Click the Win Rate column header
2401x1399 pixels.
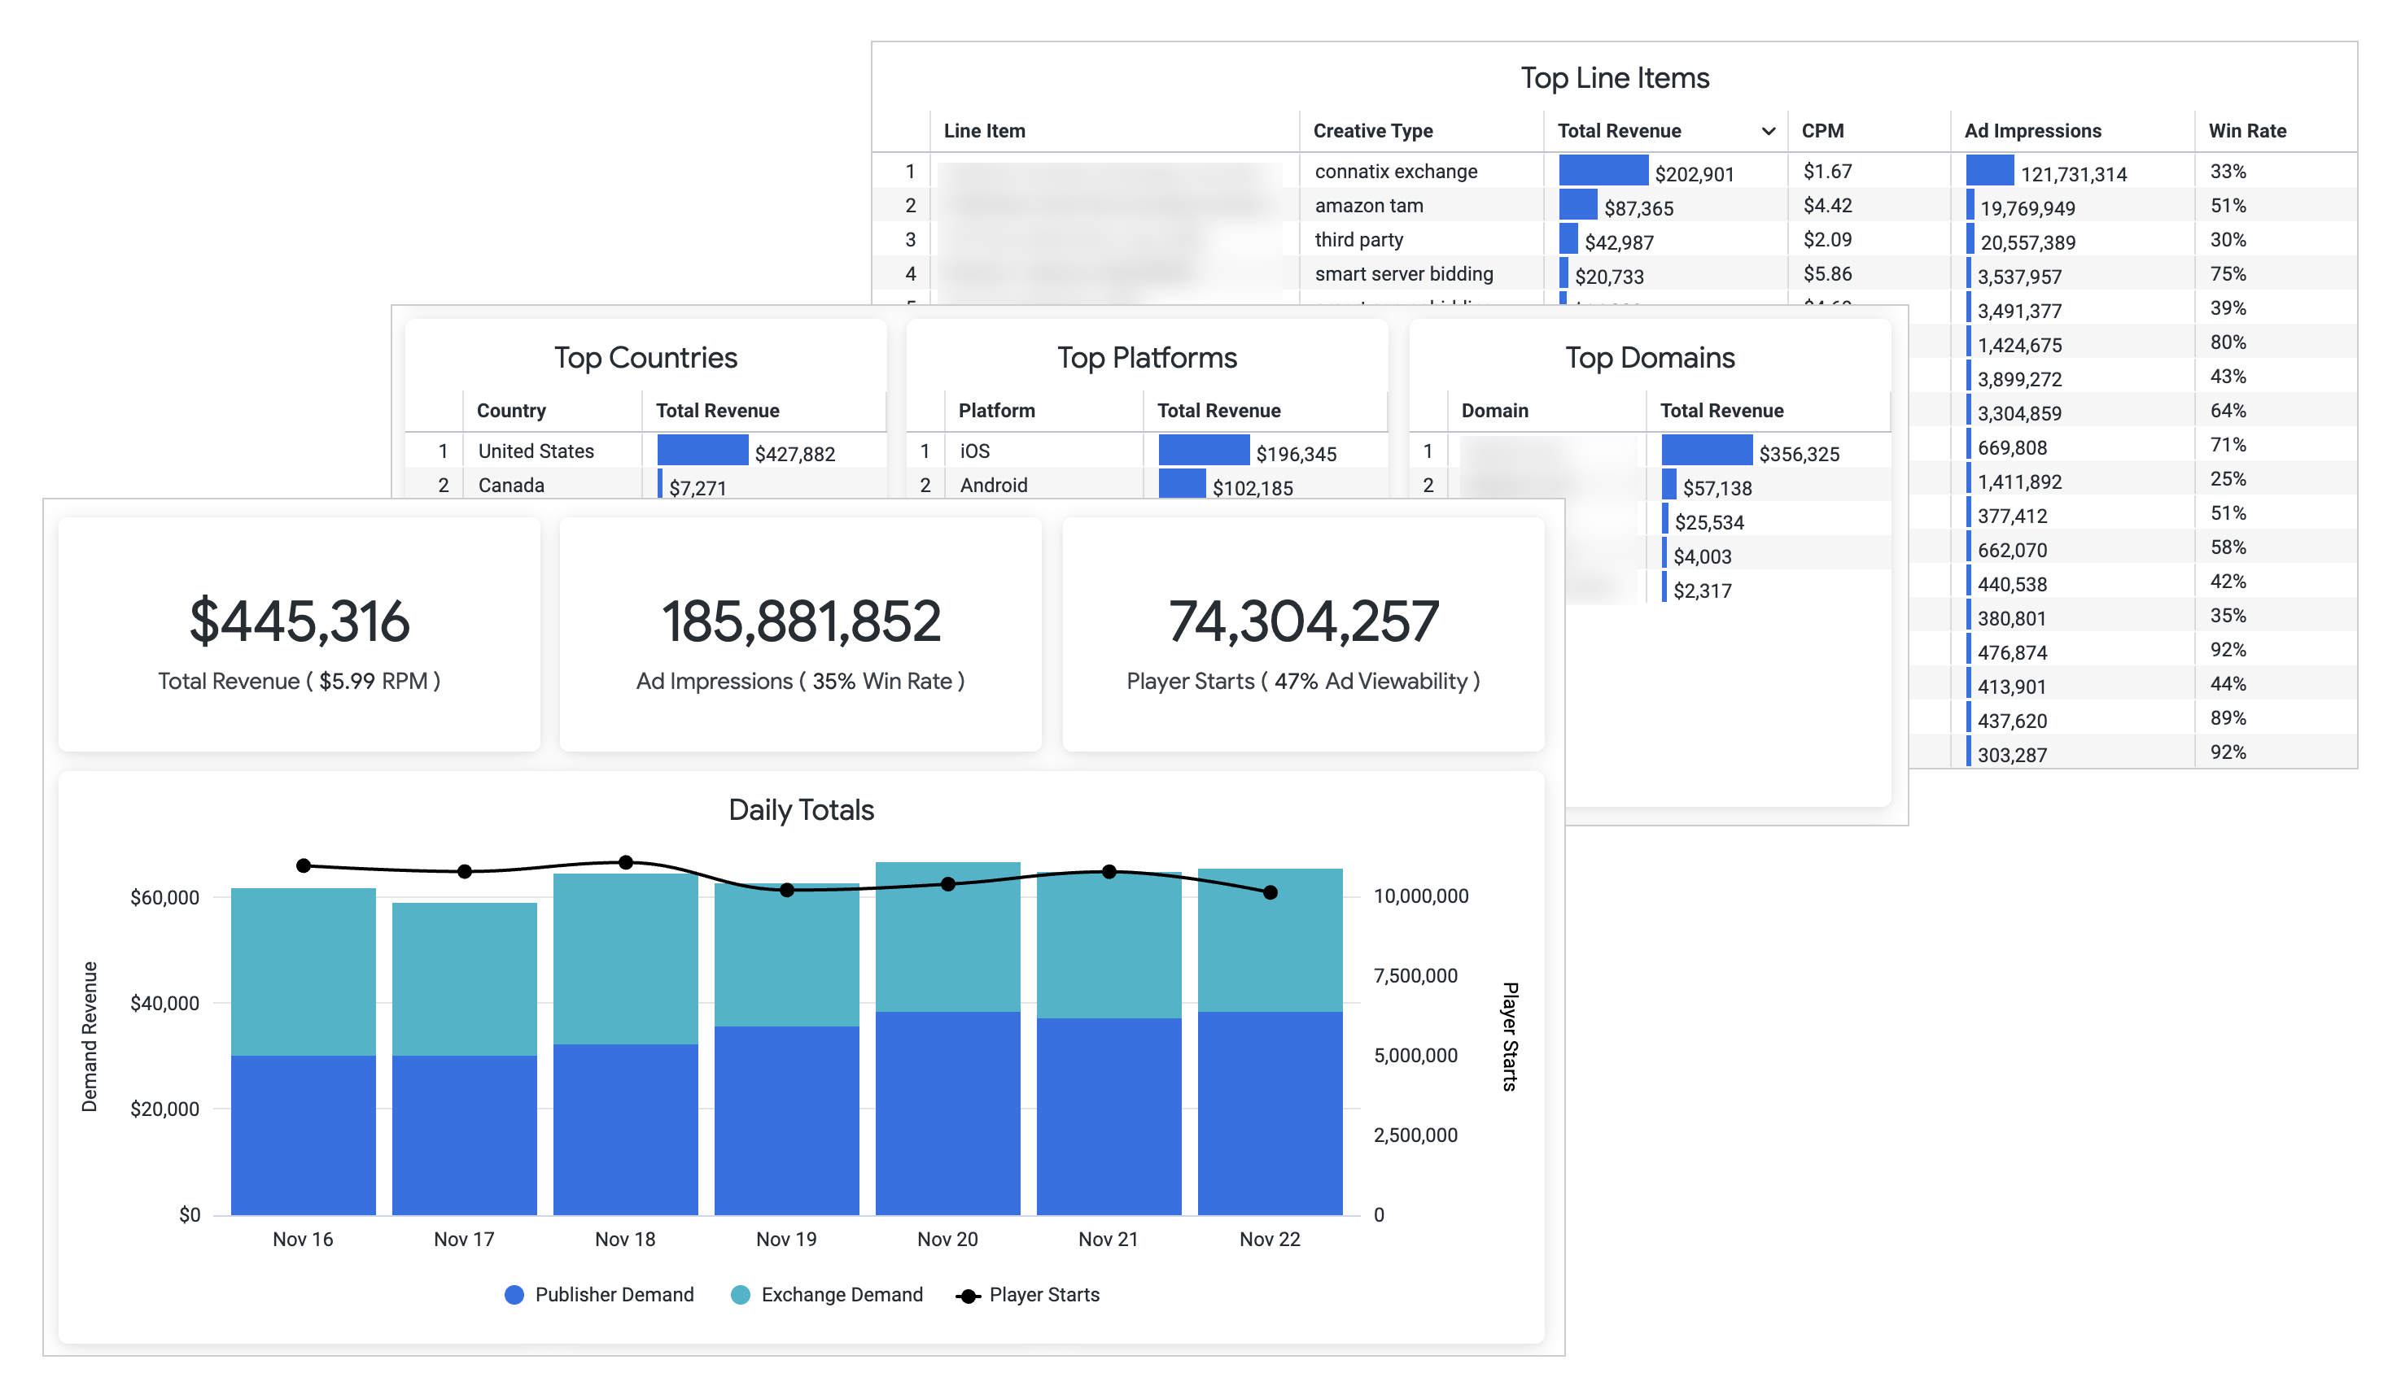point(2246,132)
